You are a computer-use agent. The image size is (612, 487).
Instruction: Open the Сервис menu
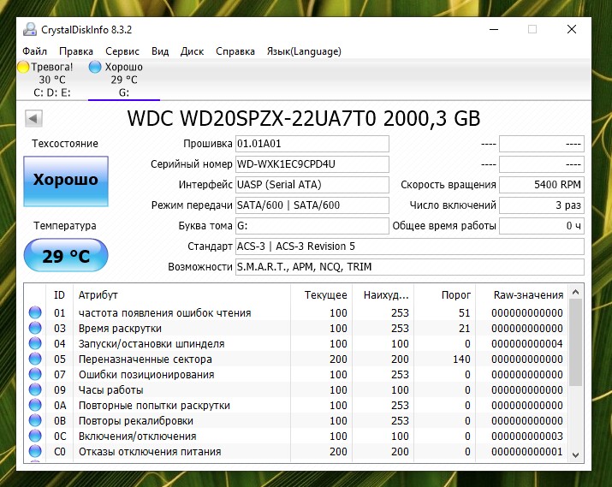(x=122, y=51)
